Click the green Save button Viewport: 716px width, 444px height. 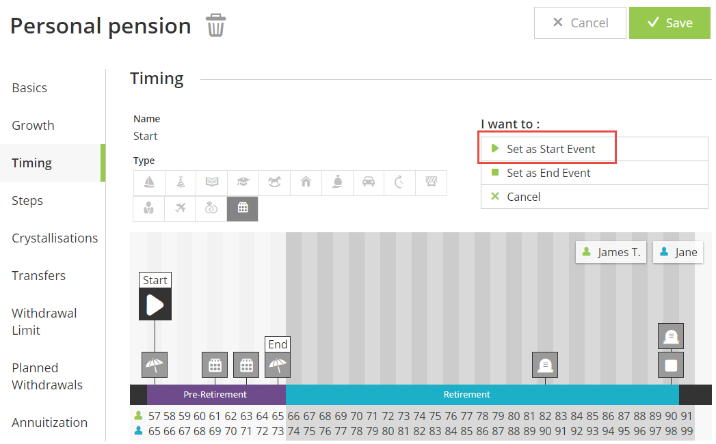[669, 23]
